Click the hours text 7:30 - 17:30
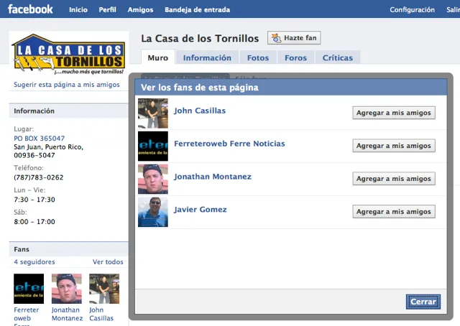The image size is (460, 326). click(34, 200)
